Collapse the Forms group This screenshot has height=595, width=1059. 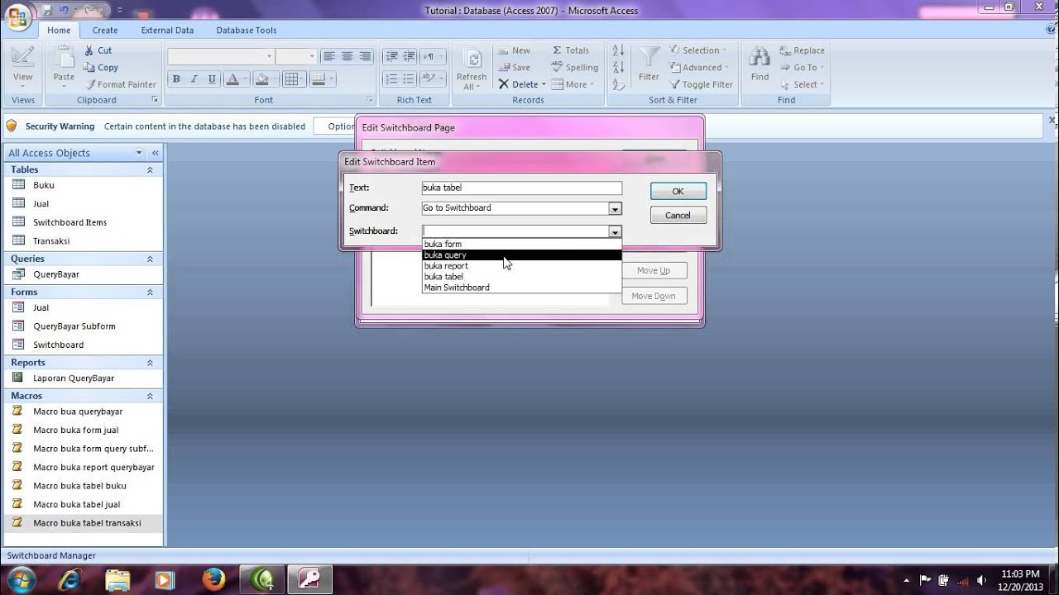click(x=150, y=292)
